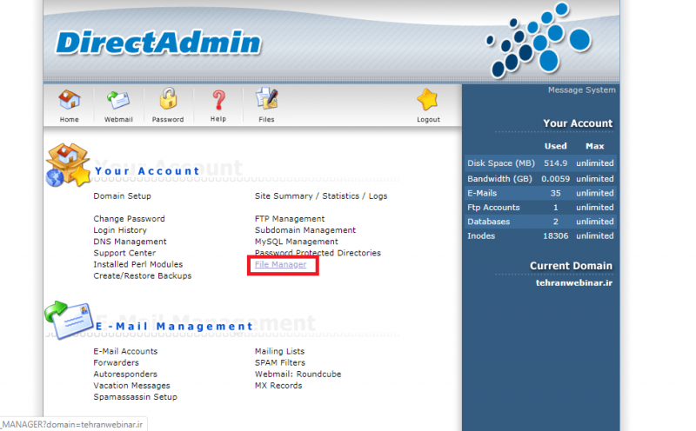Screen dimensions: 696x431
Task: Click Message System in sidebar
Action: 581,90
